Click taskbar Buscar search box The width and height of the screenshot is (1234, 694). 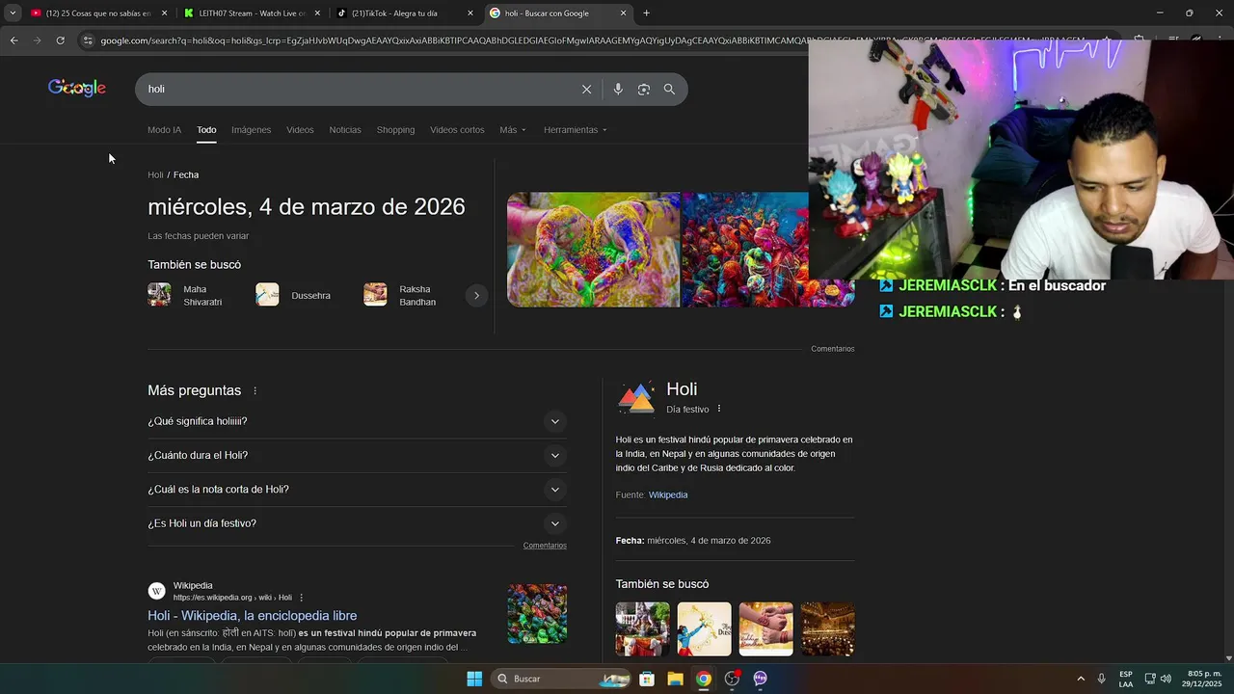(562, 679)
